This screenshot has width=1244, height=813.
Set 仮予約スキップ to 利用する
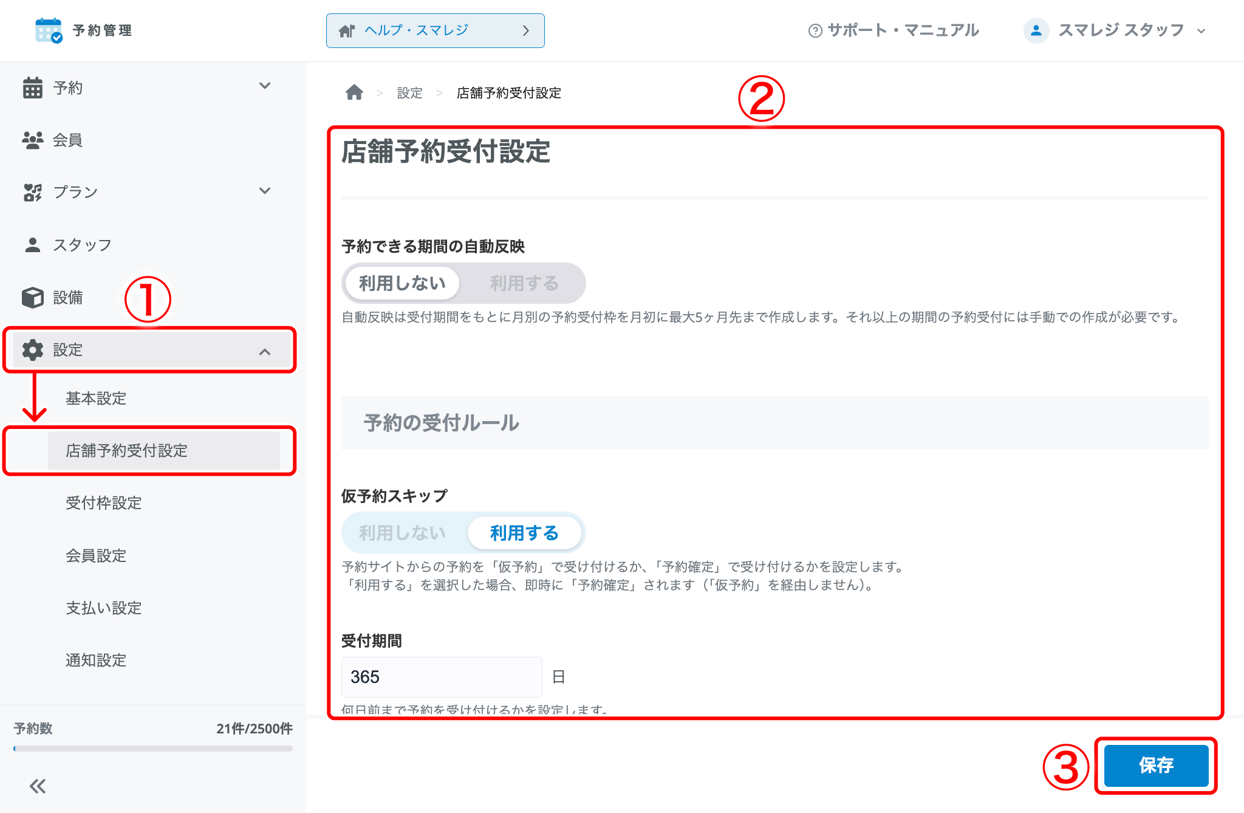[x=524, y=533]
